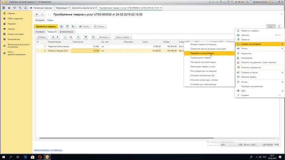This screenshot has height=160, width=285.
Task: Select Перемещение товаров submenu item
Action: [209, 58]
